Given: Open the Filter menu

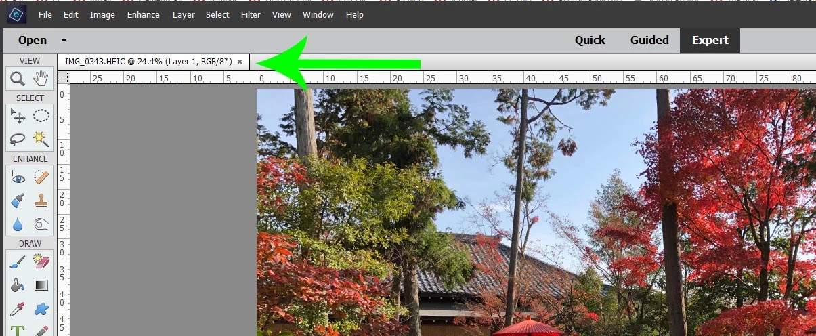Looking at the screenshot, I should pyautogui.click(x=251, y=14).
